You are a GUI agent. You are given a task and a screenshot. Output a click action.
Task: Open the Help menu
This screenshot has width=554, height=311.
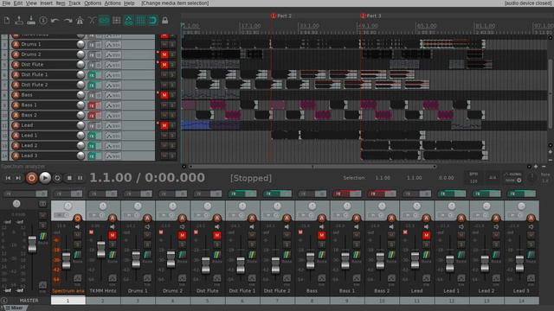click(129, 3)
